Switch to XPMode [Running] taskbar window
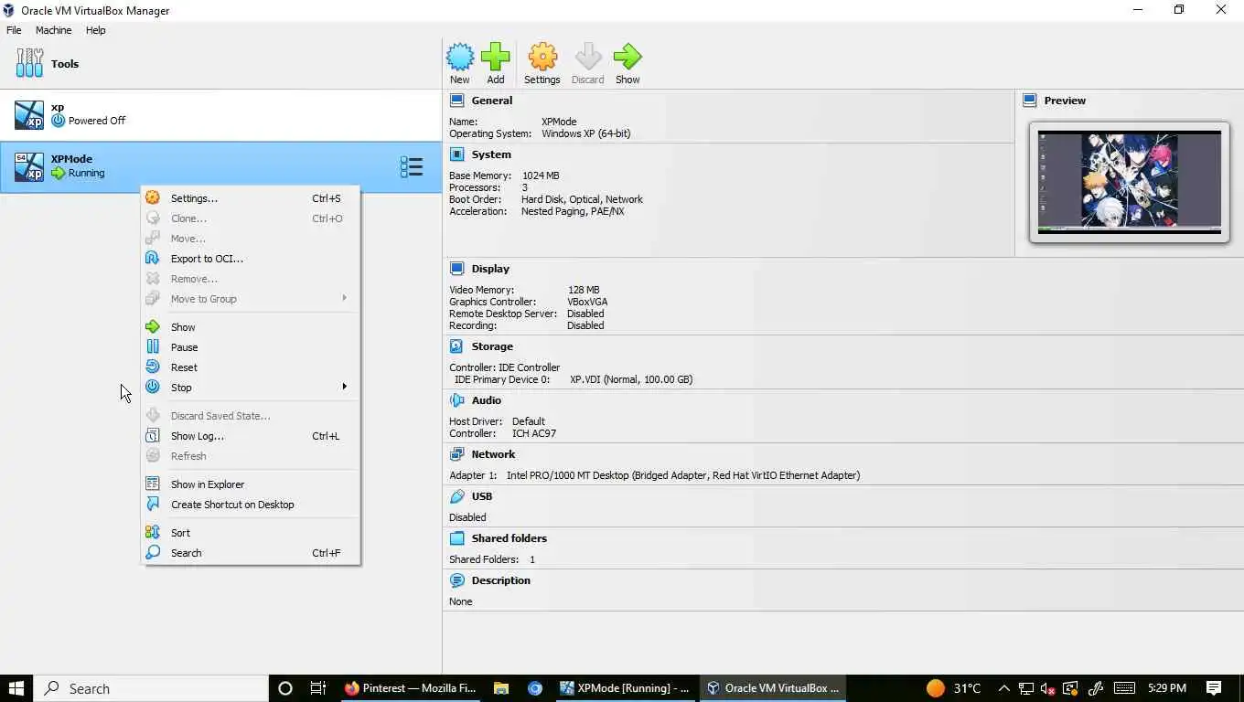 tap(625, 688)
